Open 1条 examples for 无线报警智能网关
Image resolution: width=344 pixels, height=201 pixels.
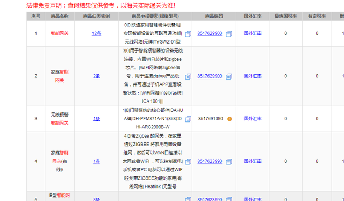(x=96, y=118)
